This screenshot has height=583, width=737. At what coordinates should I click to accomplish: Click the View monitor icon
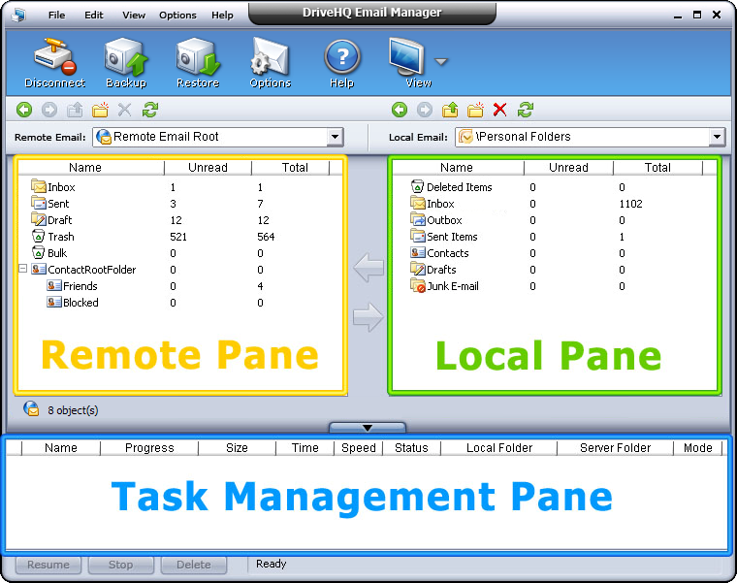(410, 59)
